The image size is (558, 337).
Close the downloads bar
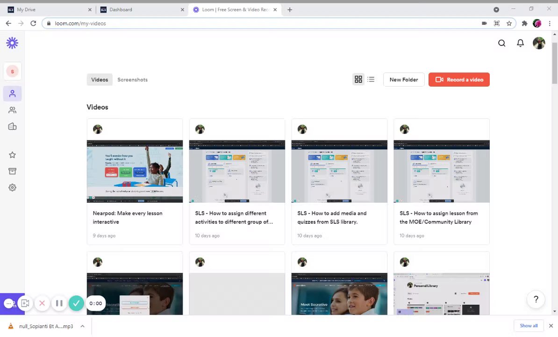coord(551,326)
